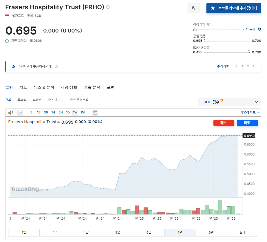Select notice page 2
The image size is (267, 242).
(248, 66)
